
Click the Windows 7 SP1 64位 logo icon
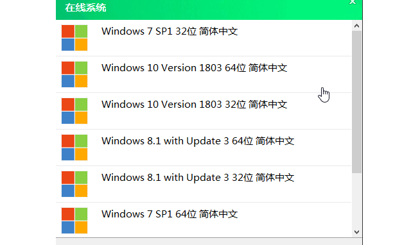click(74, 221)
